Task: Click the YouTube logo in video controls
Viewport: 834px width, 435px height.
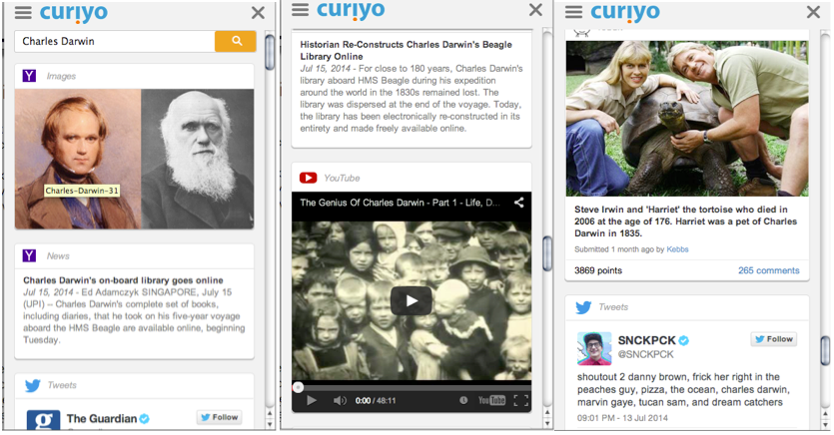Action: tap(491, 400)
